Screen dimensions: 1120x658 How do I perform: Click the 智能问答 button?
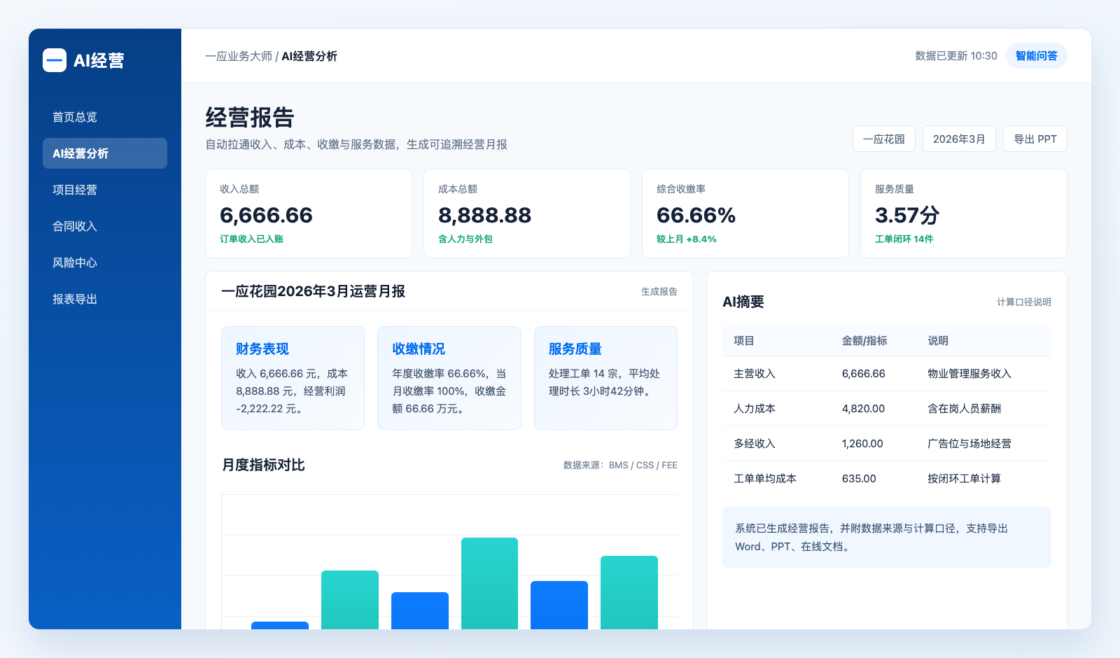1036,56
